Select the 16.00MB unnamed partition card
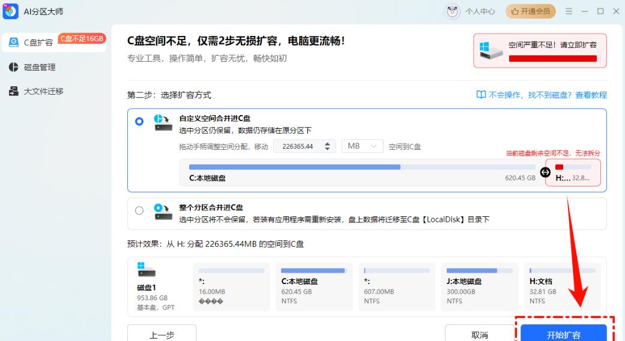This screenshot has height=341, width=625. click(x=232, y=286)
